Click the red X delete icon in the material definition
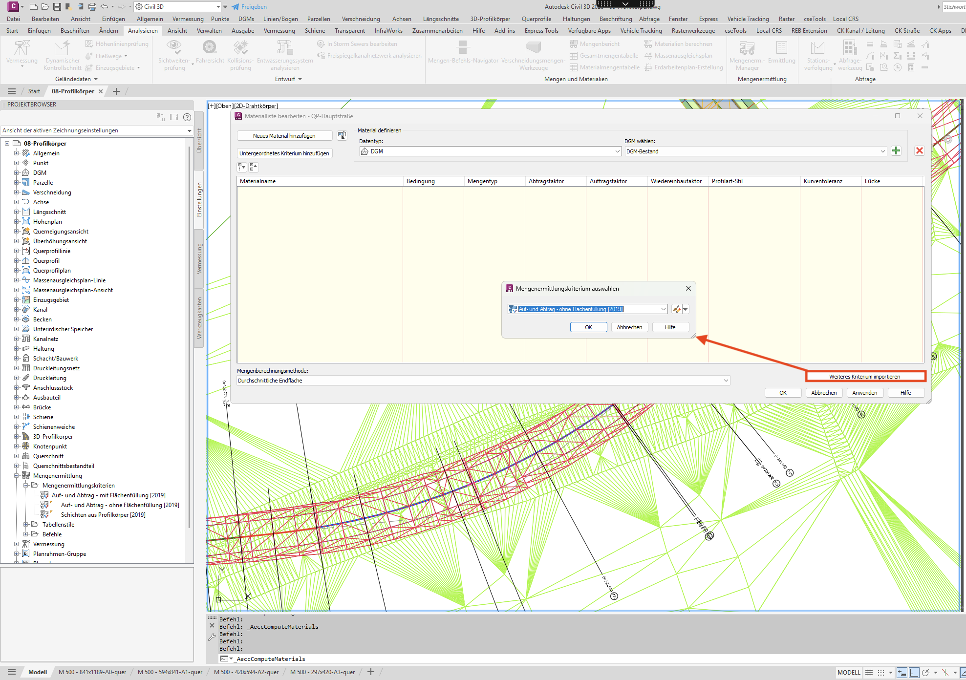966x680 pixels. coord(919,151)
